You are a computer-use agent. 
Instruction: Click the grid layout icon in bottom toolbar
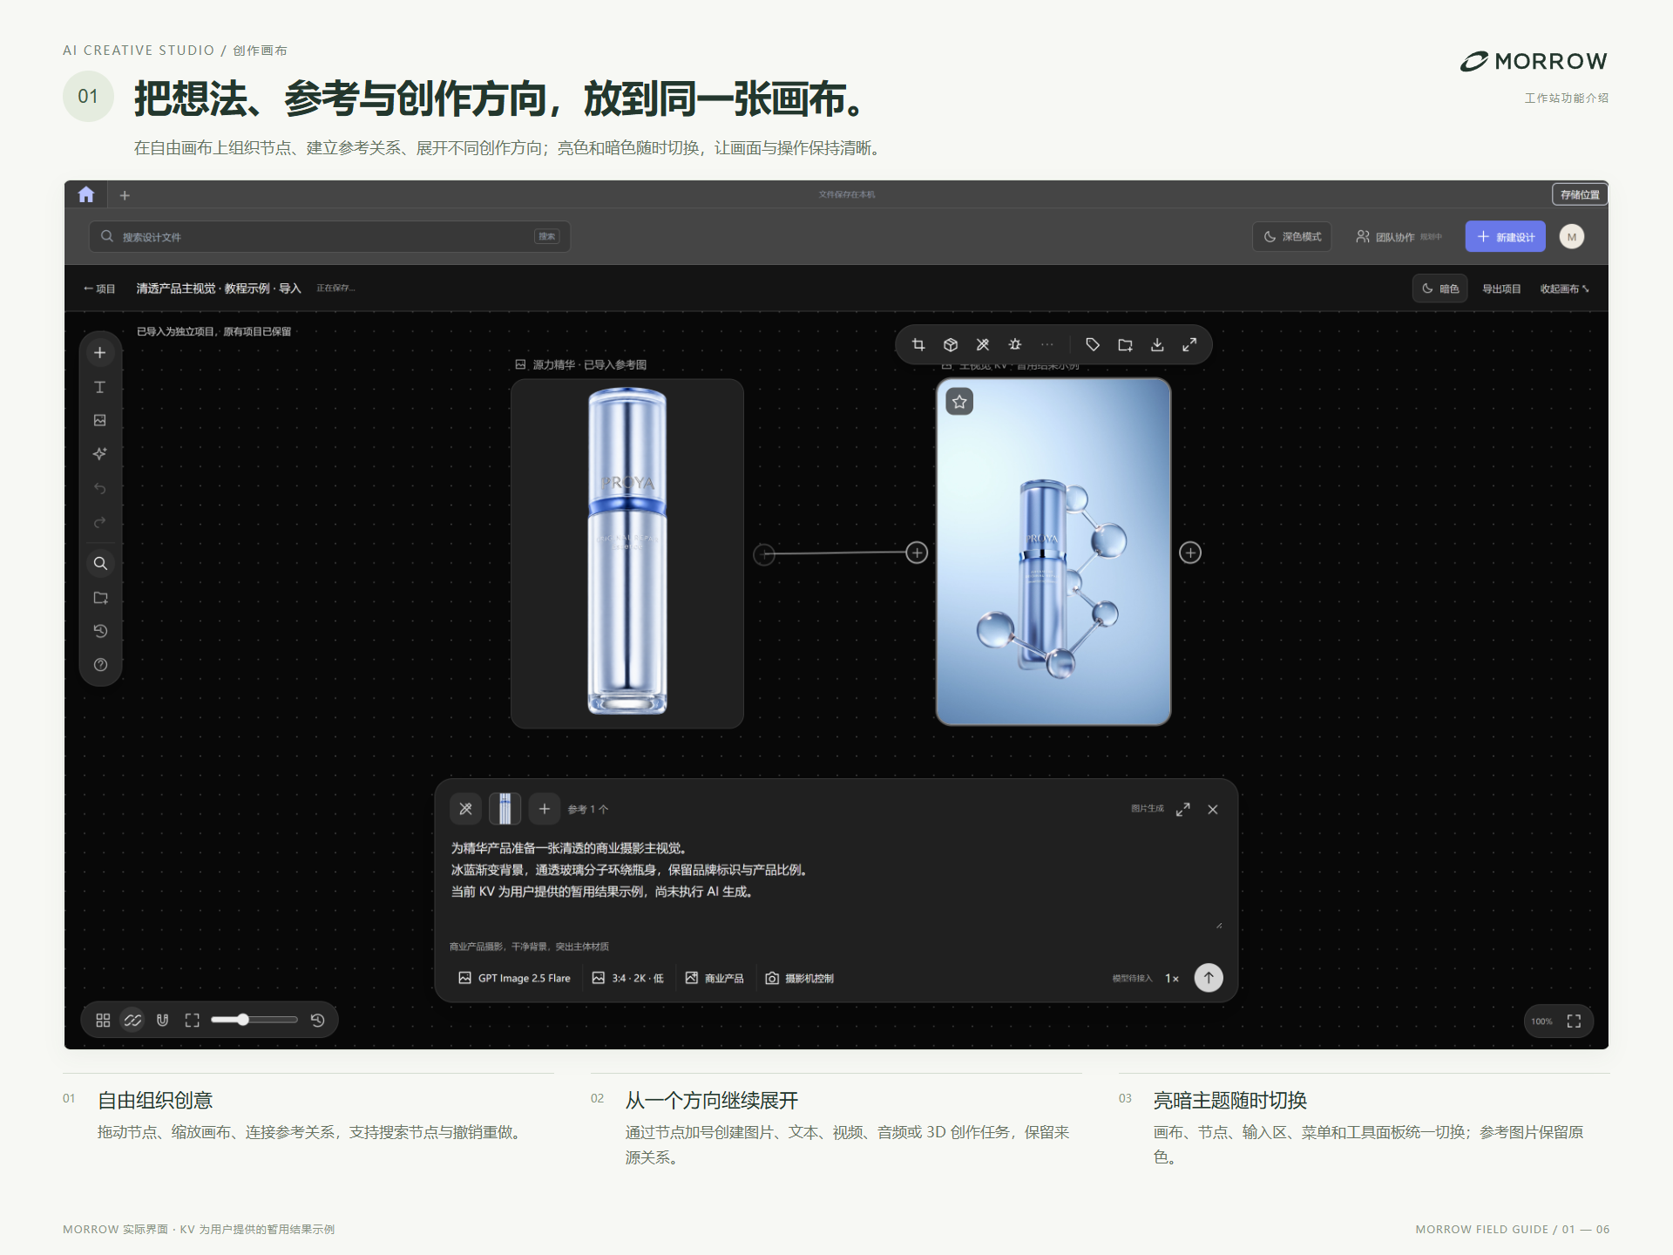[103, 1020]
